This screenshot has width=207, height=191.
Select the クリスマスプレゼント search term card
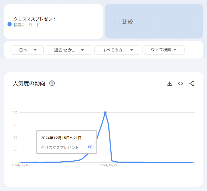click(x=53, y=21)
